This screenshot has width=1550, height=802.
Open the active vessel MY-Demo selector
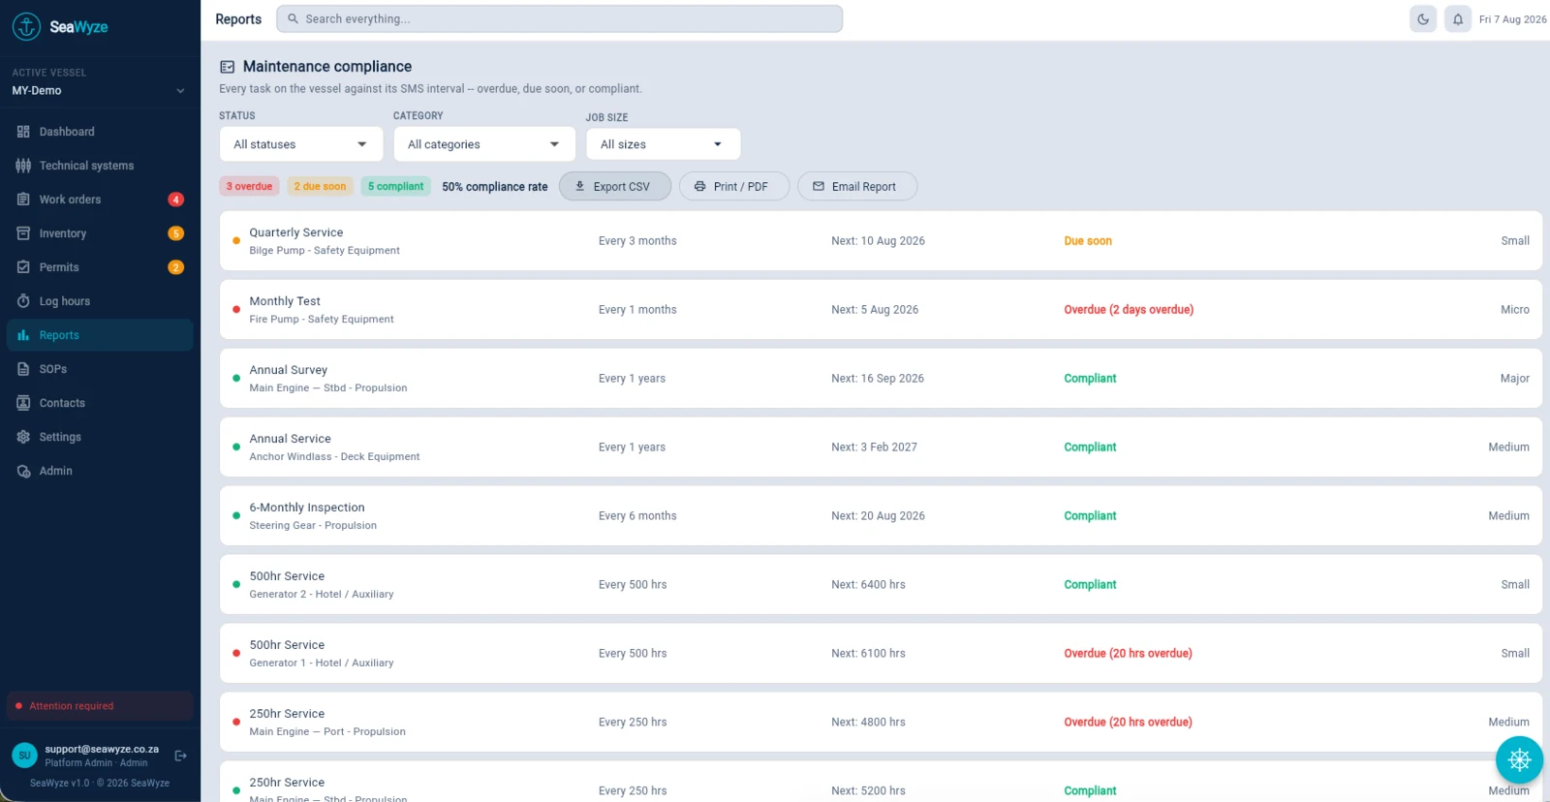[99, 91]
